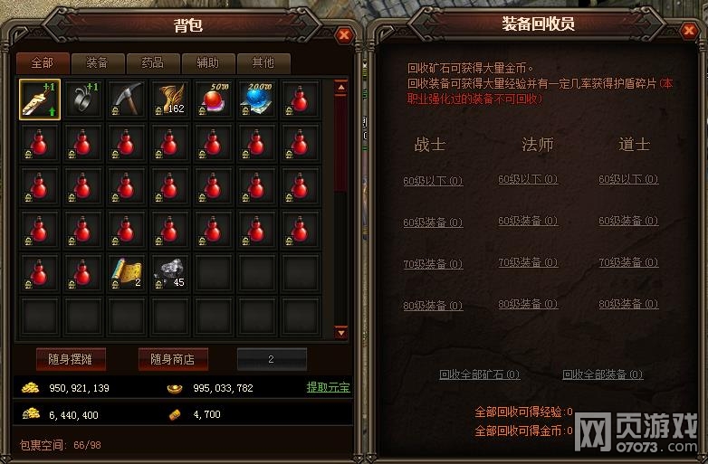Select the scroll item with count 2
The image size is (708, 464).
(127, 273)
